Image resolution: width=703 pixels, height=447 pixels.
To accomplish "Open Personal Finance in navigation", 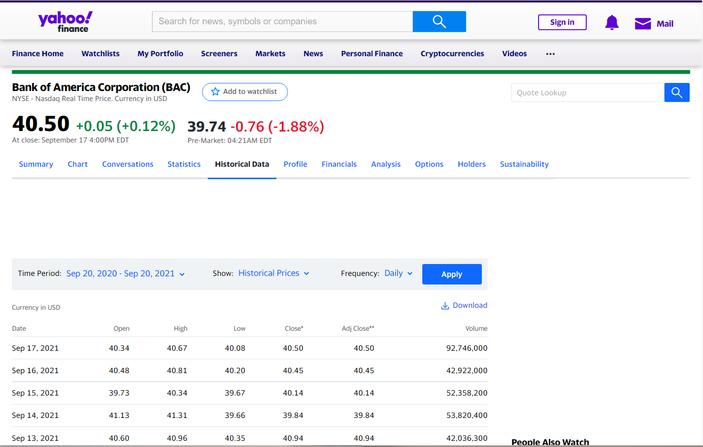I will pyautogui.click(x=372, y=54).
